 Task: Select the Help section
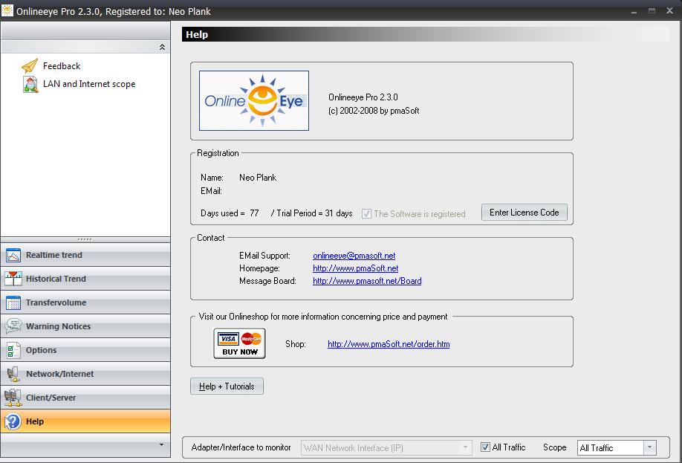coord(85,421)
